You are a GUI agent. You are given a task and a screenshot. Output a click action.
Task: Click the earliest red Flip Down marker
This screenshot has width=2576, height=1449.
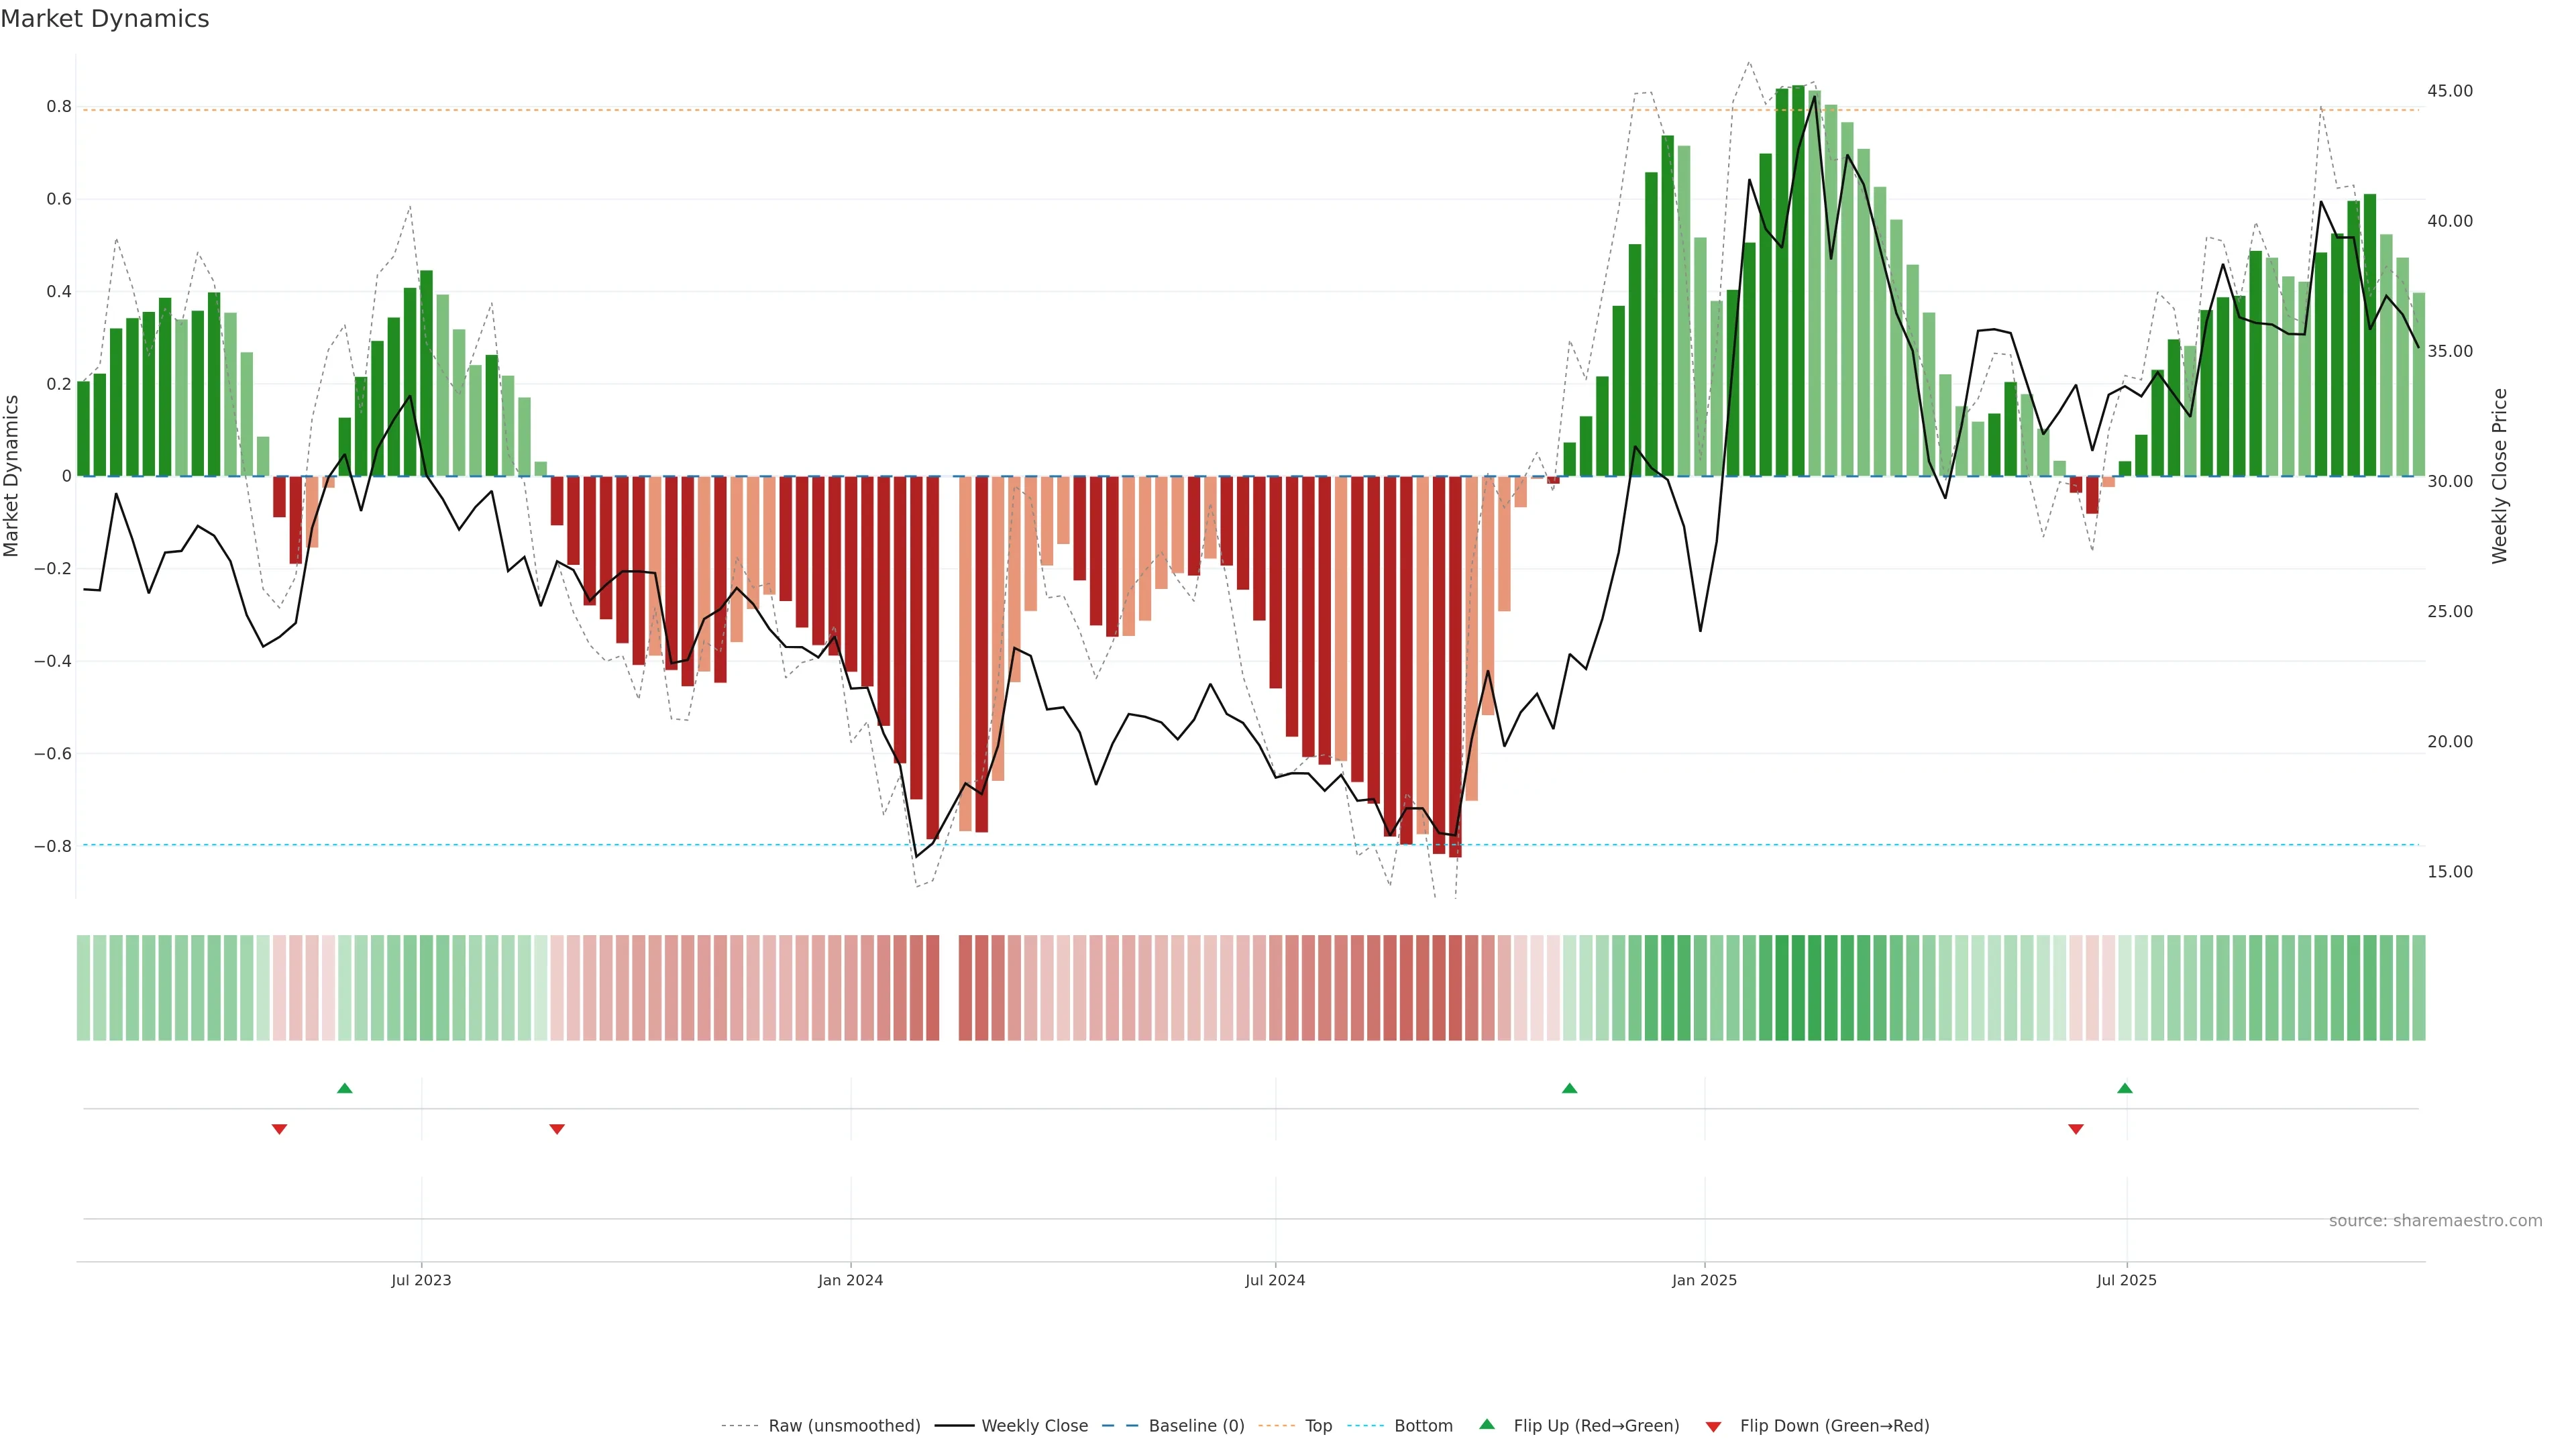(280, 1129)
